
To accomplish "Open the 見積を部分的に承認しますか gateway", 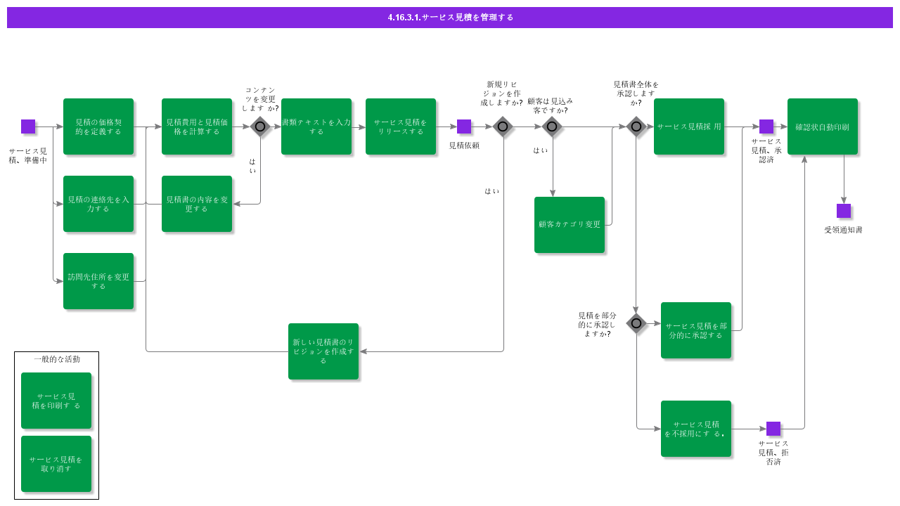I will coord(636,323).
